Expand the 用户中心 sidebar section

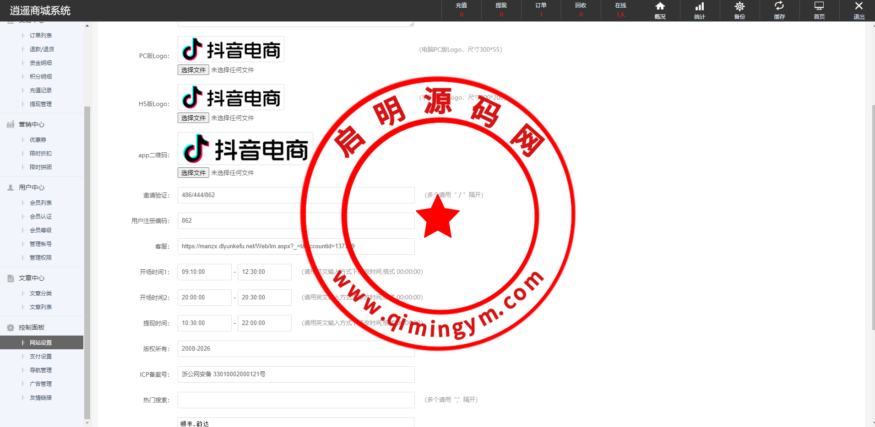(x=32, y=187)
